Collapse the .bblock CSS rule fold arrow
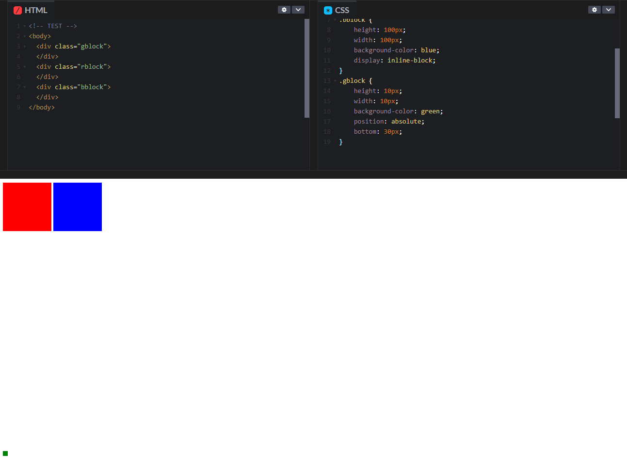The width and height of the screenshot is (627, 469). click(x=335, y=20)
